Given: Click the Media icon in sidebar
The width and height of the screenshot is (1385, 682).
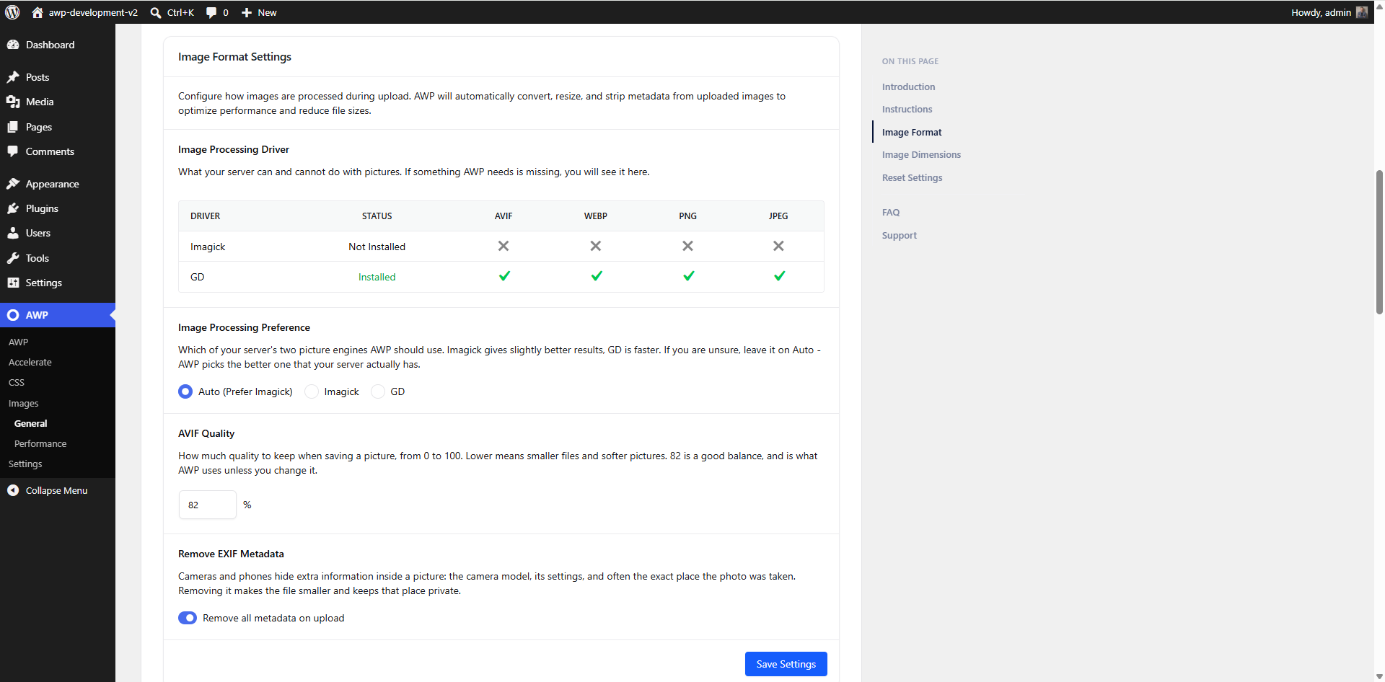Looking at the screenshot, I should pos(13,102).
